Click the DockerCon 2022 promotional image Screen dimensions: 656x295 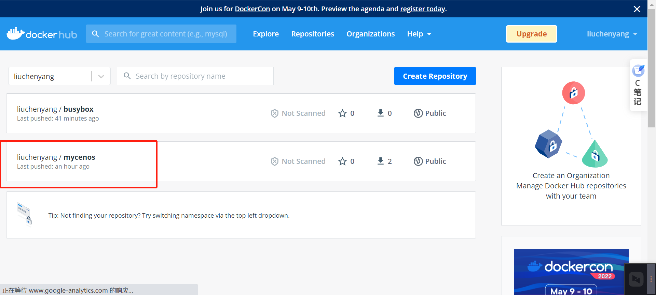point(571,272)
